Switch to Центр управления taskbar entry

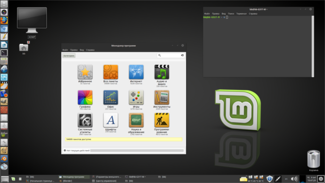pyautogui.click(x=104, y=181)
